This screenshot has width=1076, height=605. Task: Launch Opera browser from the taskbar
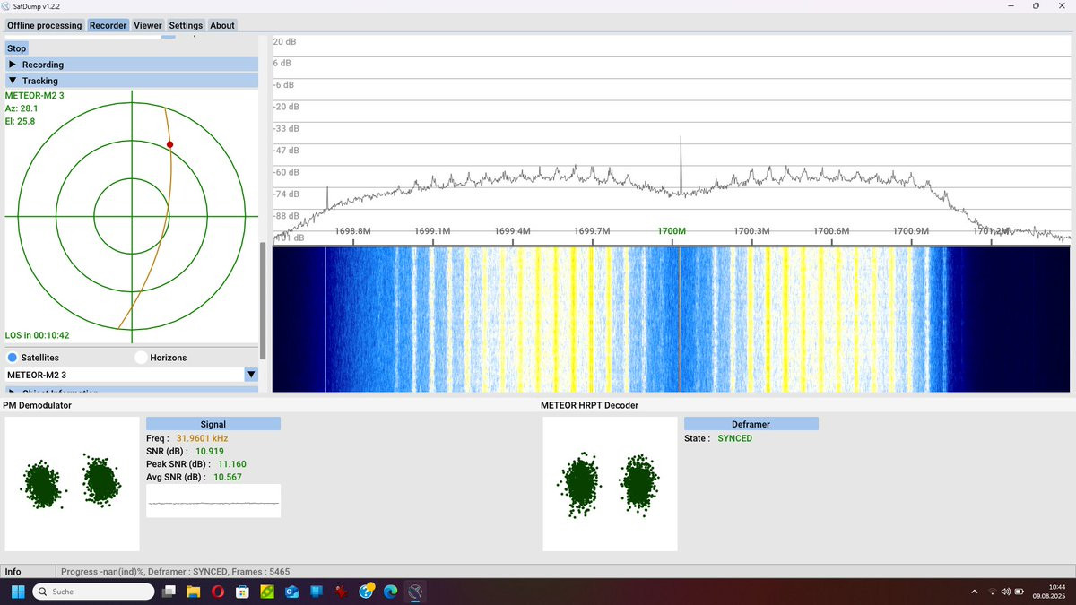point(218,592)
